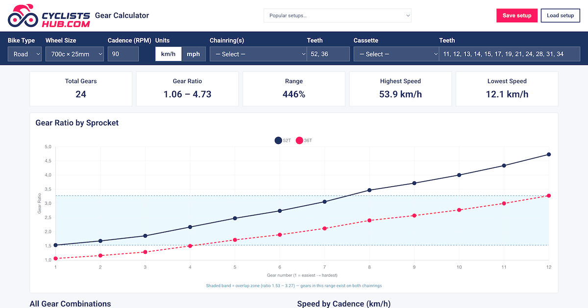
Task: Click the 36T data point at gear 9
Action: [x=415, y=216]
